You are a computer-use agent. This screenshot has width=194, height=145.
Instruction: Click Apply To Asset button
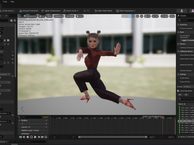tap(188, 40)
